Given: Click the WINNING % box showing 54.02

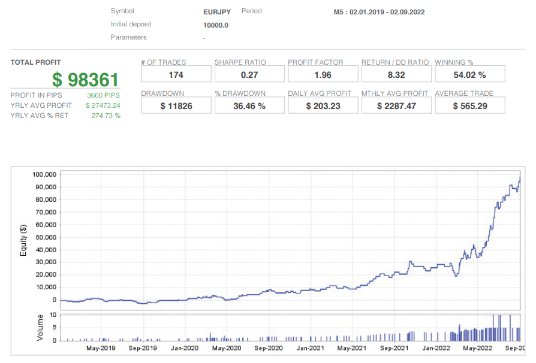Looking at the screenshot, I should coord(470,74).
